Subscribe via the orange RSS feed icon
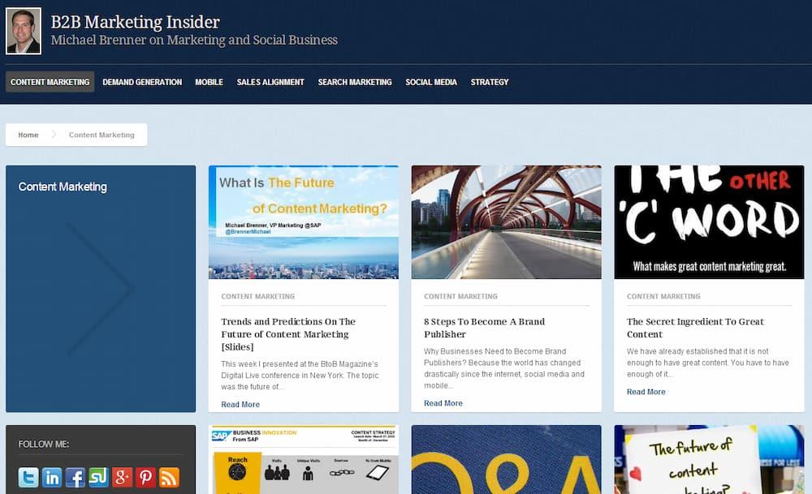This screenshot has width=812, height=494. coord(168,478)
